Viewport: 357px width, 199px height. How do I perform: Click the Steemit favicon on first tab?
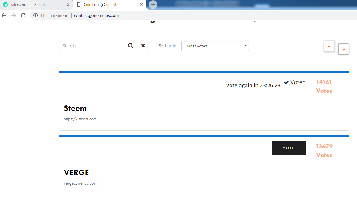click(6, 5)
